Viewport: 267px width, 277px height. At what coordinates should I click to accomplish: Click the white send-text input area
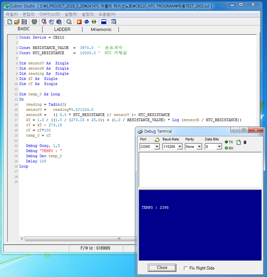pos(200,169)
